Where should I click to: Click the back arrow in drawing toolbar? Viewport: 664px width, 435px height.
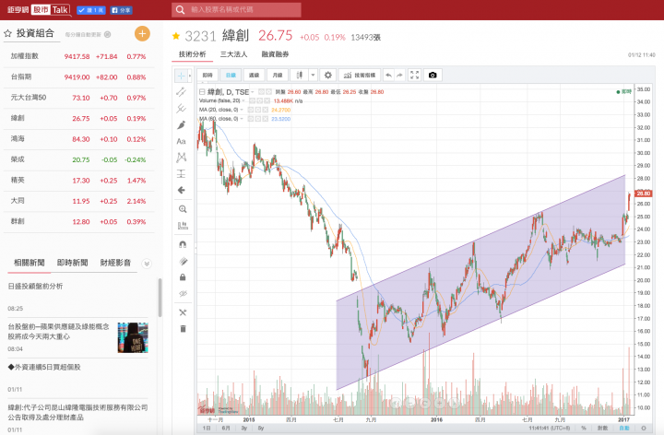point(182,191)
